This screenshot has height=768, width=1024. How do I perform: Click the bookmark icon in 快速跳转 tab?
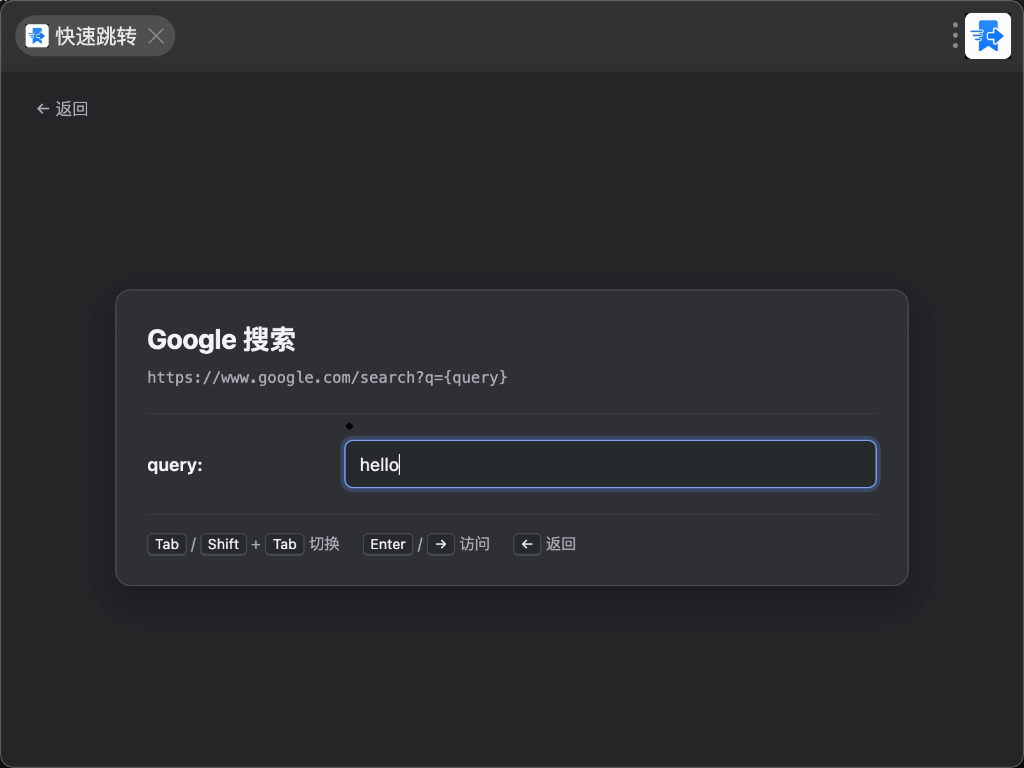click(37, 36)
